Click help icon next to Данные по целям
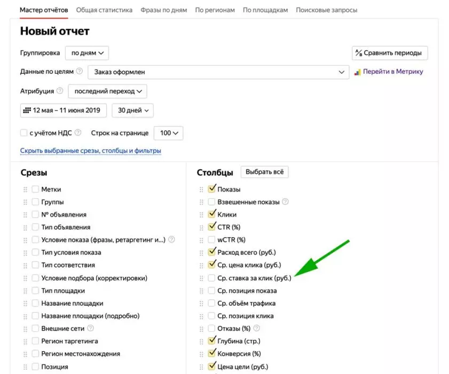Image resolution: width=449 pixels, height=374 pixels. pos(80,71)
